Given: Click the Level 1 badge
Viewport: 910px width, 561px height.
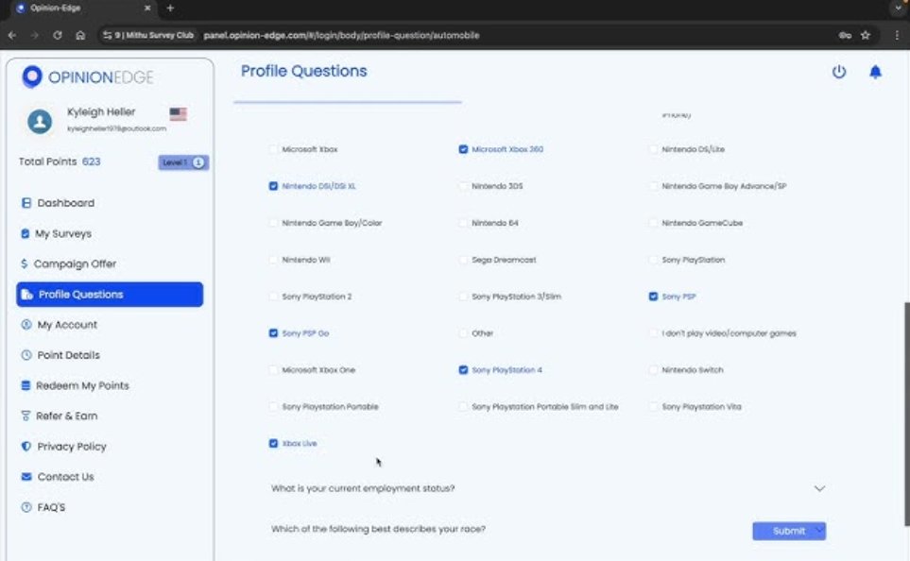Looking at the screenshot, I should point(183,162).
